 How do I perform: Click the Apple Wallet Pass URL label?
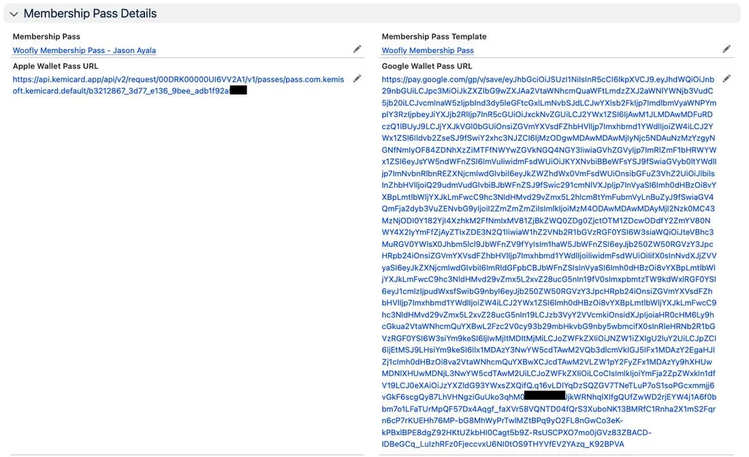[55, 67]
